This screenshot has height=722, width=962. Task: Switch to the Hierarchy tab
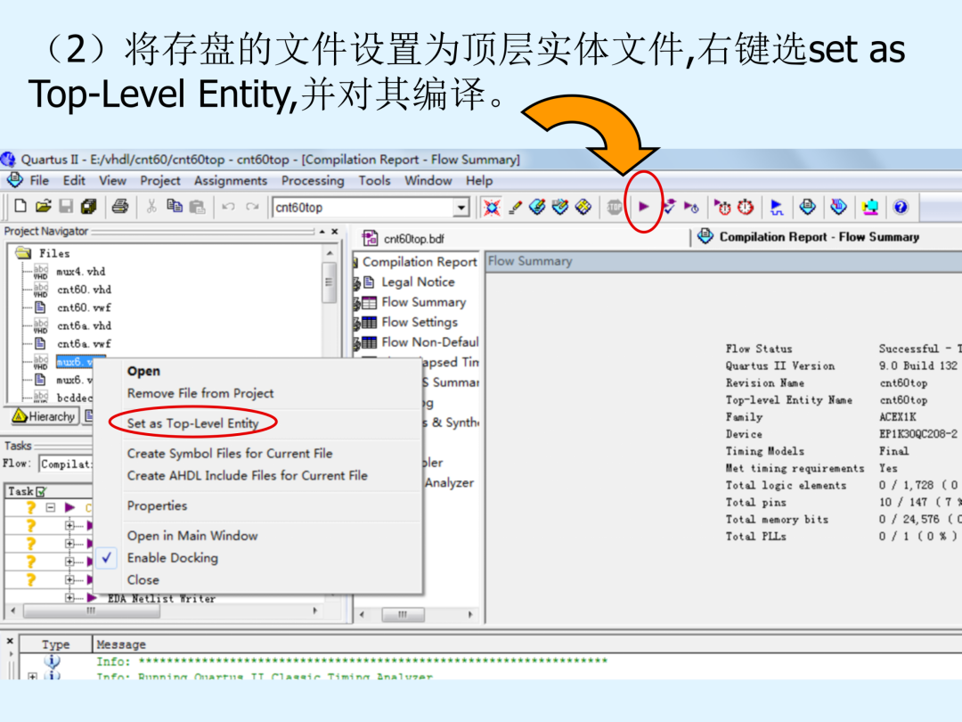[x=45, y=416]
